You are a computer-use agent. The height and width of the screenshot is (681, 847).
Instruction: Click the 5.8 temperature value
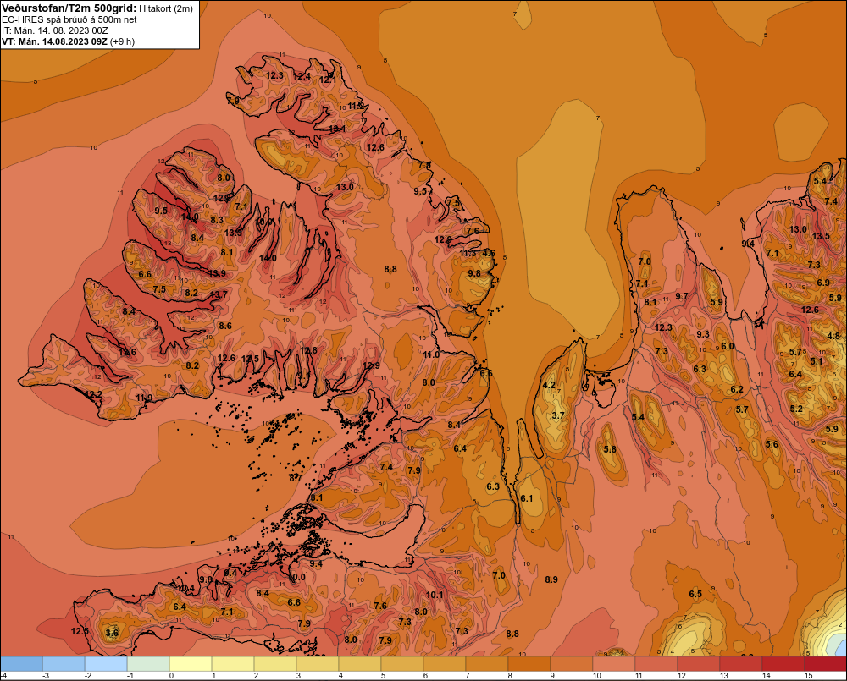[x=610, y=449]
